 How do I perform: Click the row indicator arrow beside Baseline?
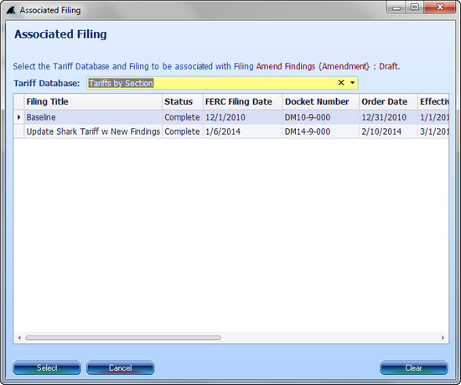click(x=18, y=117)
